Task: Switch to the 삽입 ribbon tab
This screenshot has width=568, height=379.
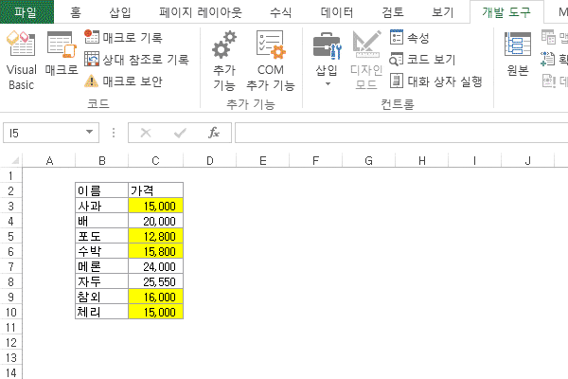Action: [x=120, y=12]
